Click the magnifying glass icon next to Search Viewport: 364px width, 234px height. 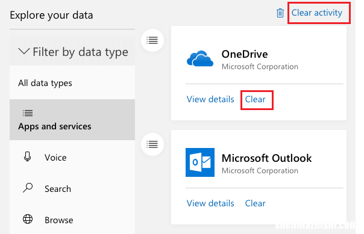pyautogui.click(x=28, y=188)
